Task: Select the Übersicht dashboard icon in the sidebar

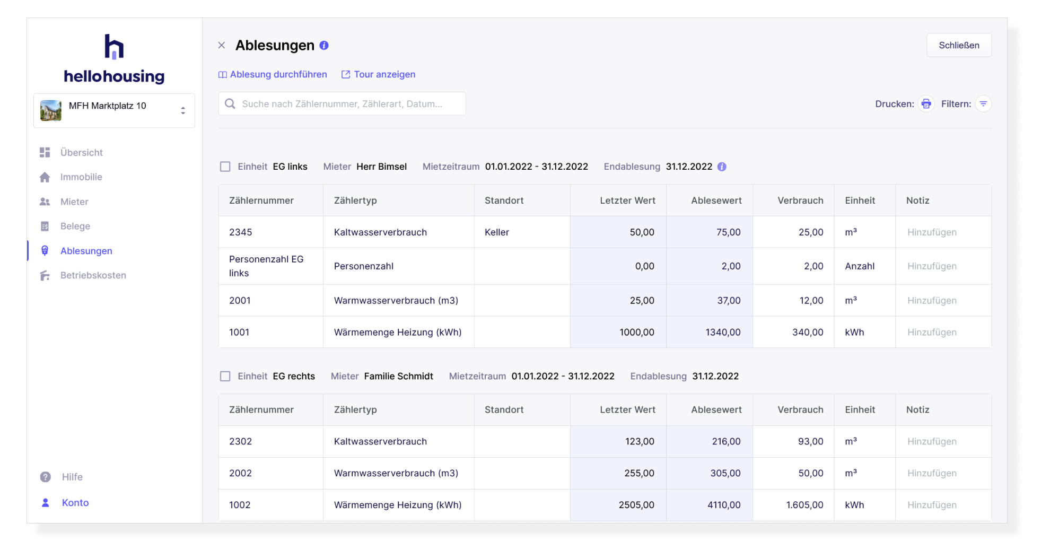Action: pyautogui.click(x=46, y=152)
